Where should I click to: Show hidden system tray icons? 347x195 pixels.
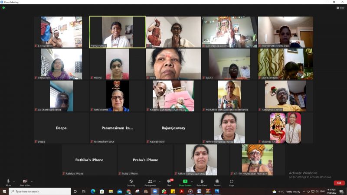point(304,192)
